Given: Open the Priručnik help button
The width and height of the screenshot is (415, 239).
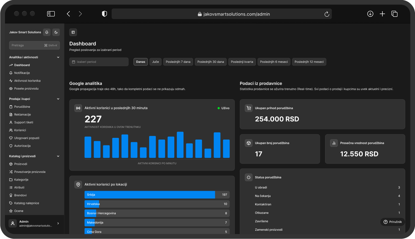Looking at the screenshot, I should 393,222.
